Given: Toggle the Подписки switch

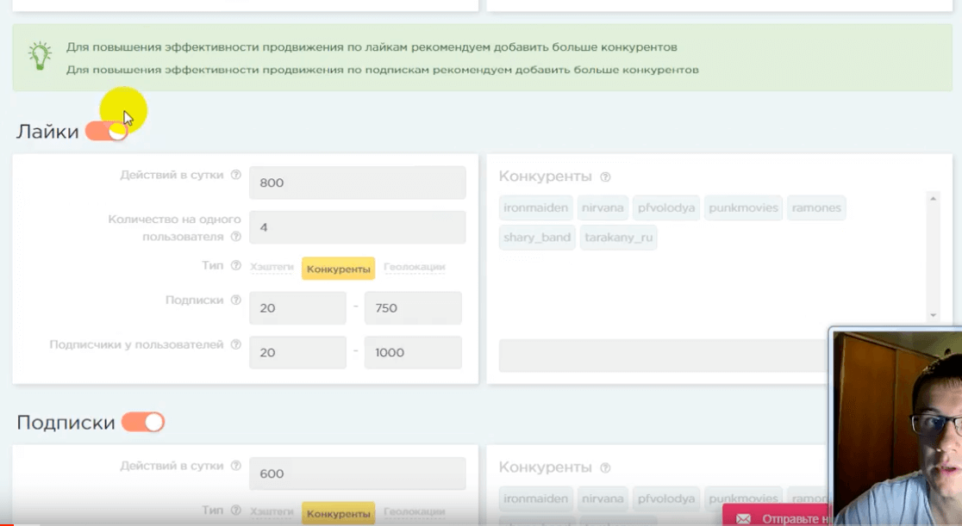Looking at the screenshot, I should 142,423.
